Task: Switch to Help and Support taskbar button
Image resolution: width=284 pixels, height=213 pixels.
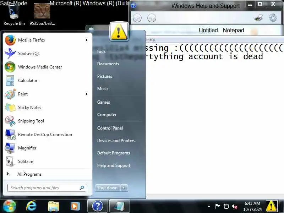Action: (x=98, y=206)
